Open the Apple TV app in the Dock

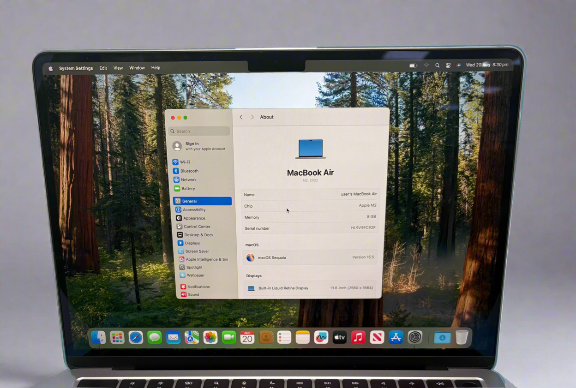click(340, 338)
